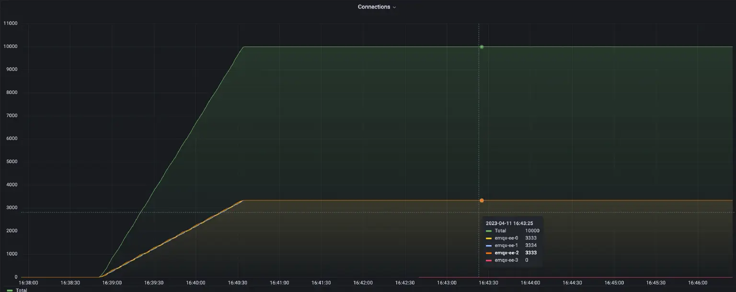Toggle emqx-ee-0 visibility from the tooltip
The height and width of the screenshot is (292, 736).
506,238
